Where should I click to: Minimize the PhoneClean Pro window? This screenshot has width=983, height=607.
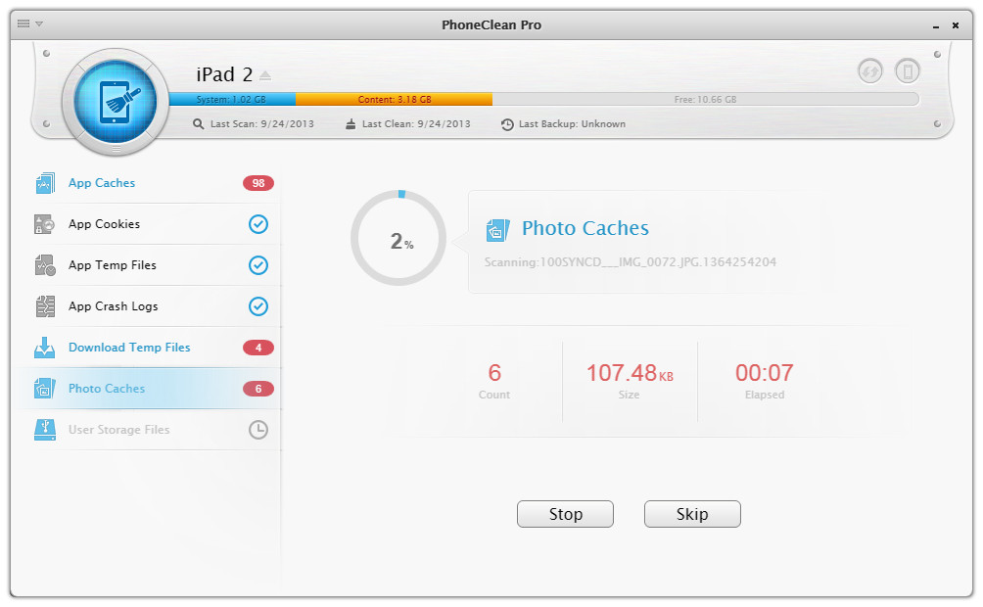[936, 25]
